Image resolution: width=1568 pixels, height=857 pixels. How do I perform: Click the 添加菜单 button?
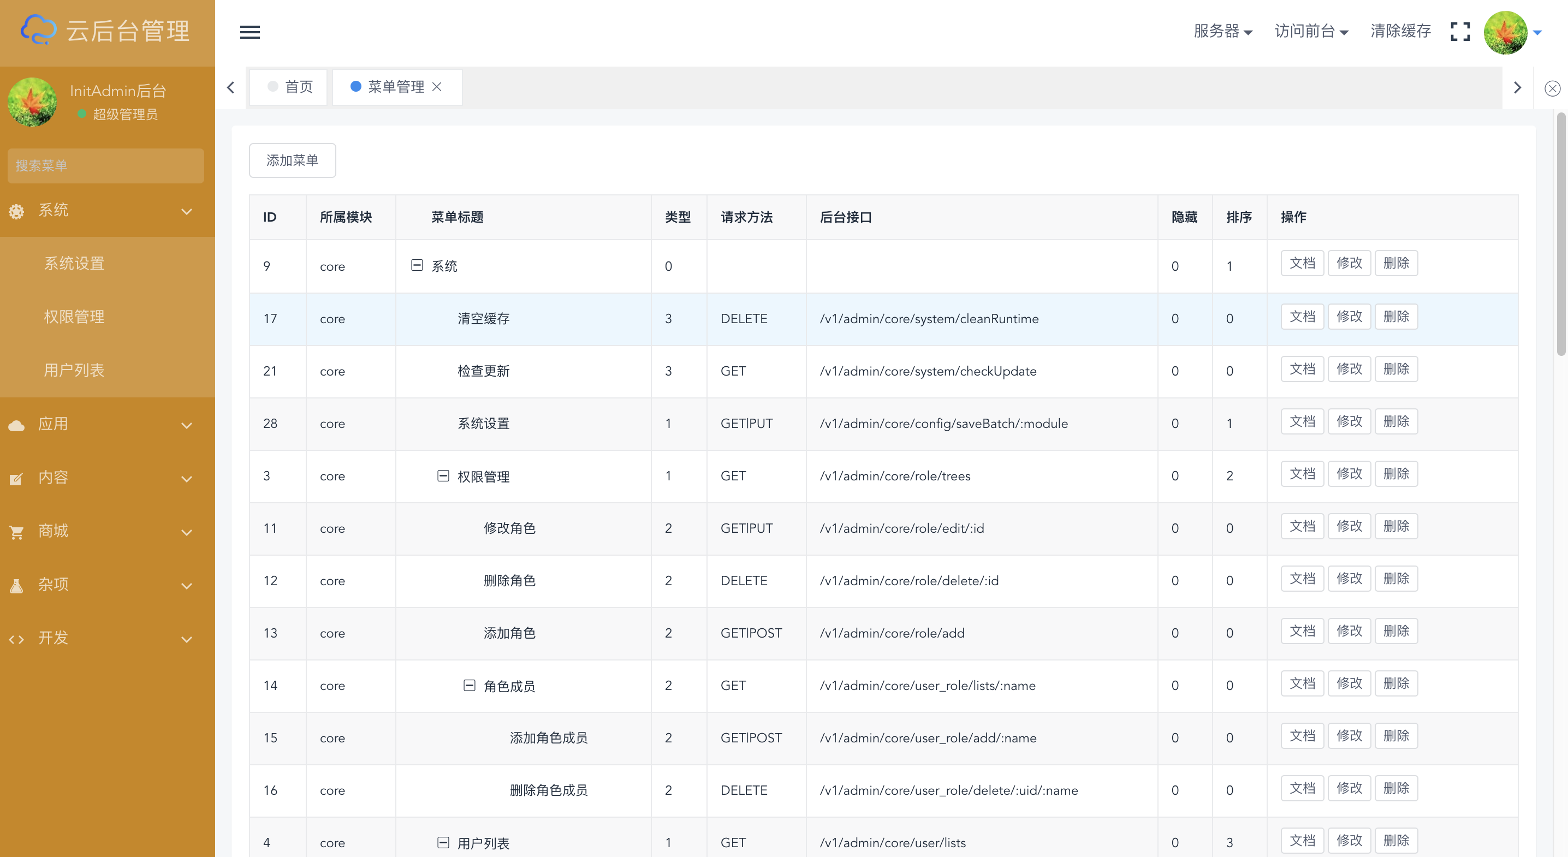(292, 160)
